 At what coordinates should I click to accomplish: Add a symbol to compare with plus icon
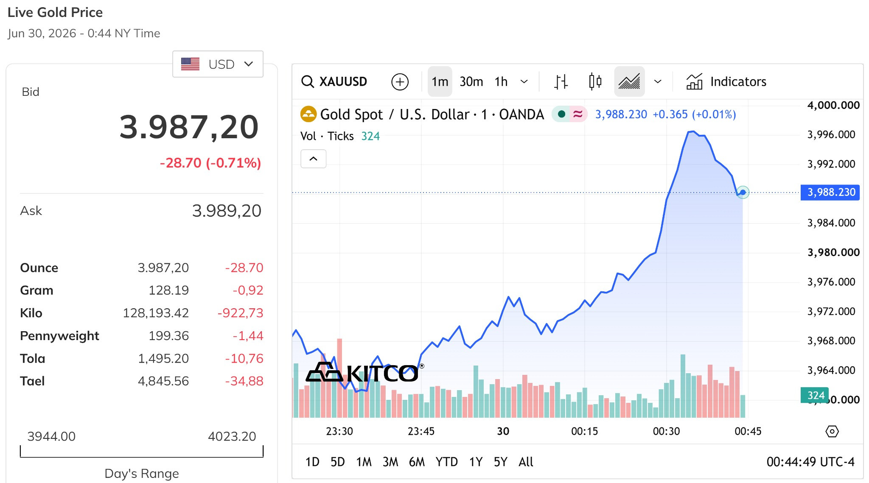click(400, 81)
